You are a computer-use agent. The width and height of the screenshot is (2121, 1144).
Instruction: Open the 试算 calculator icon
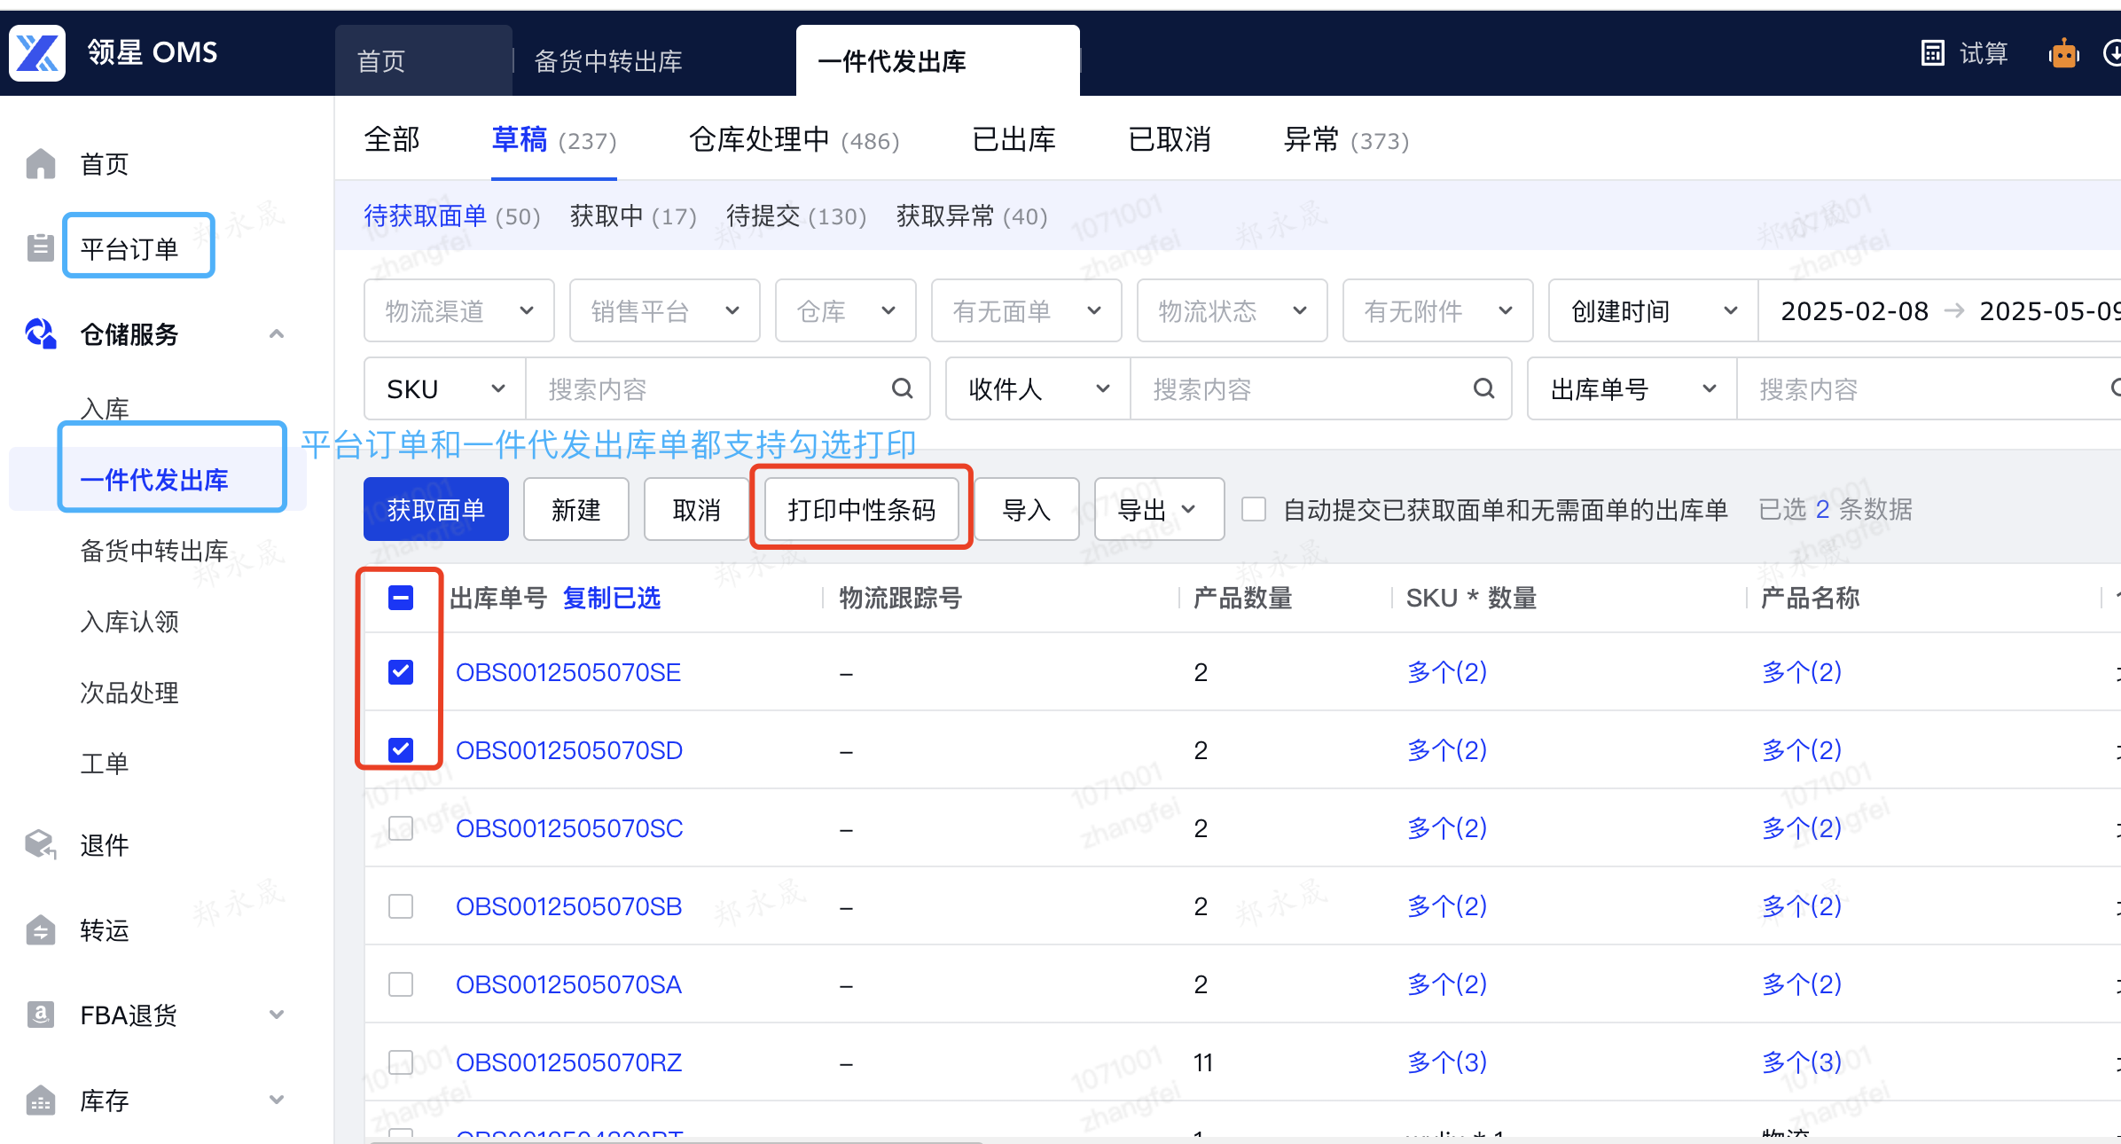click(x=1933, y=53)
